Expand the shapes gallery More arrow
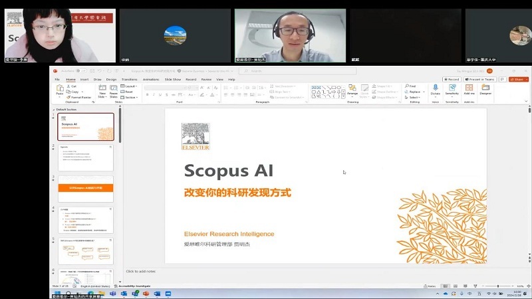 343,97
